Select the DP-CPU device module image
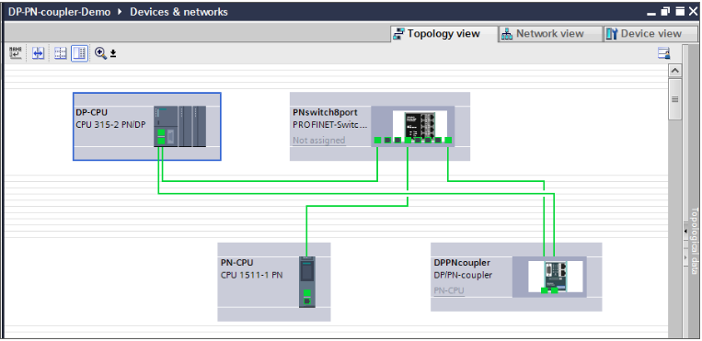Image resolution: width=702 pixels, height=341 pixels. [x=180, y=126]
